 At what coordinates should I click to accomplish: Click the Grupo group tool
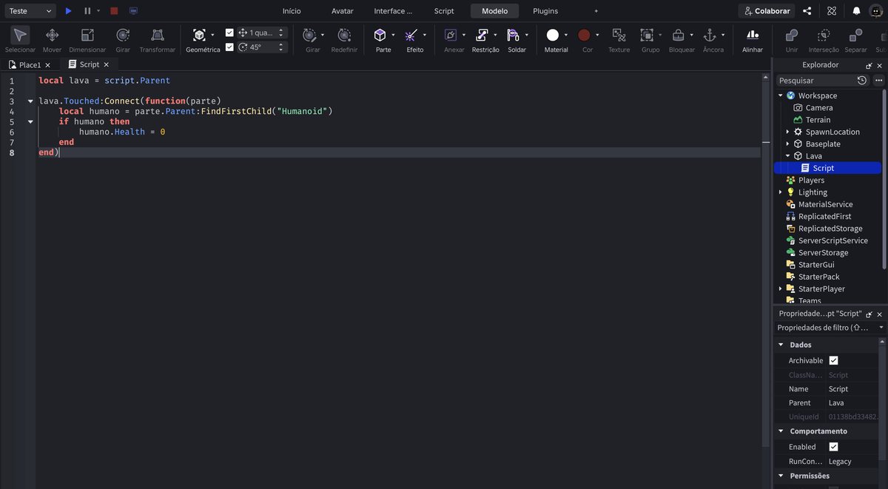(x=647, y=35)
